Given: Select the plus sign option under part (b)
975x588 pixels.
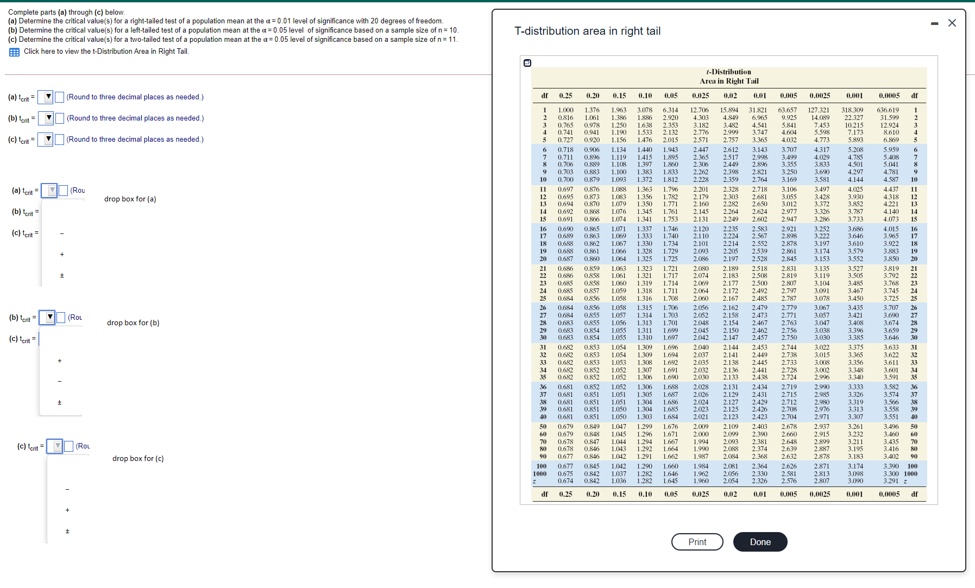Looking at the screenshot, I should point(60,360).
